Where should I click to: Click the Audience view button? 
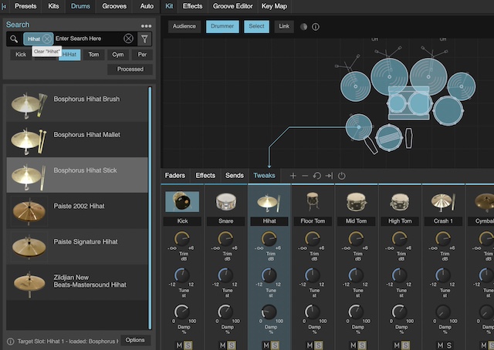pyautogui.click(x=184, y=26)
